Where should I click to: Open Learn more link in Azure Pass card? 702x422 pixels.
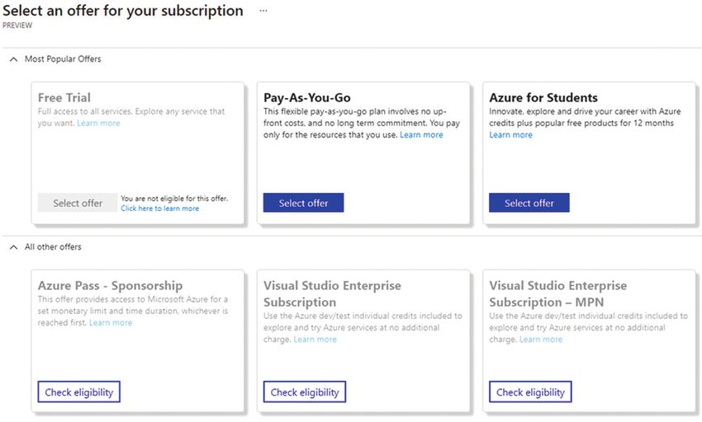tap(111, 322)
